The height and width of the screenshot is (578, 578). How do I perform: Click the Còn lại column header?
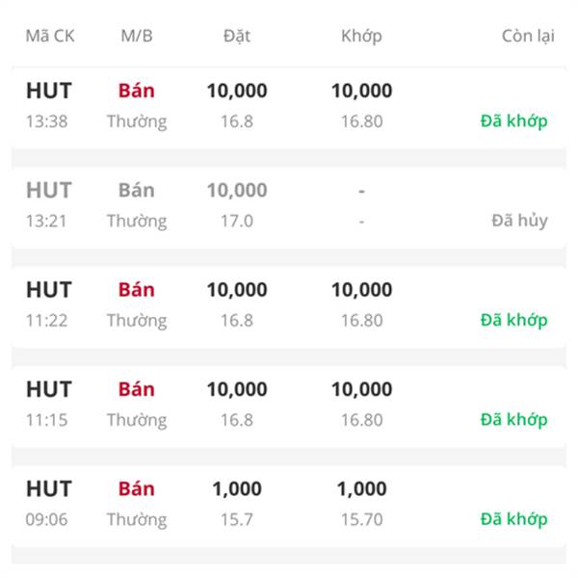point(528,37)
